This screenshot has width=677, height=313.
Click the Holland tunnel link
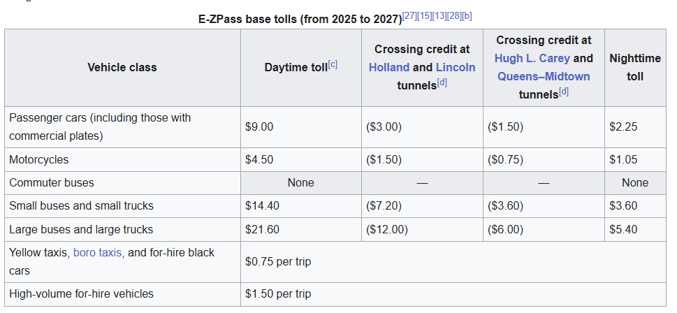click(389, 68)
